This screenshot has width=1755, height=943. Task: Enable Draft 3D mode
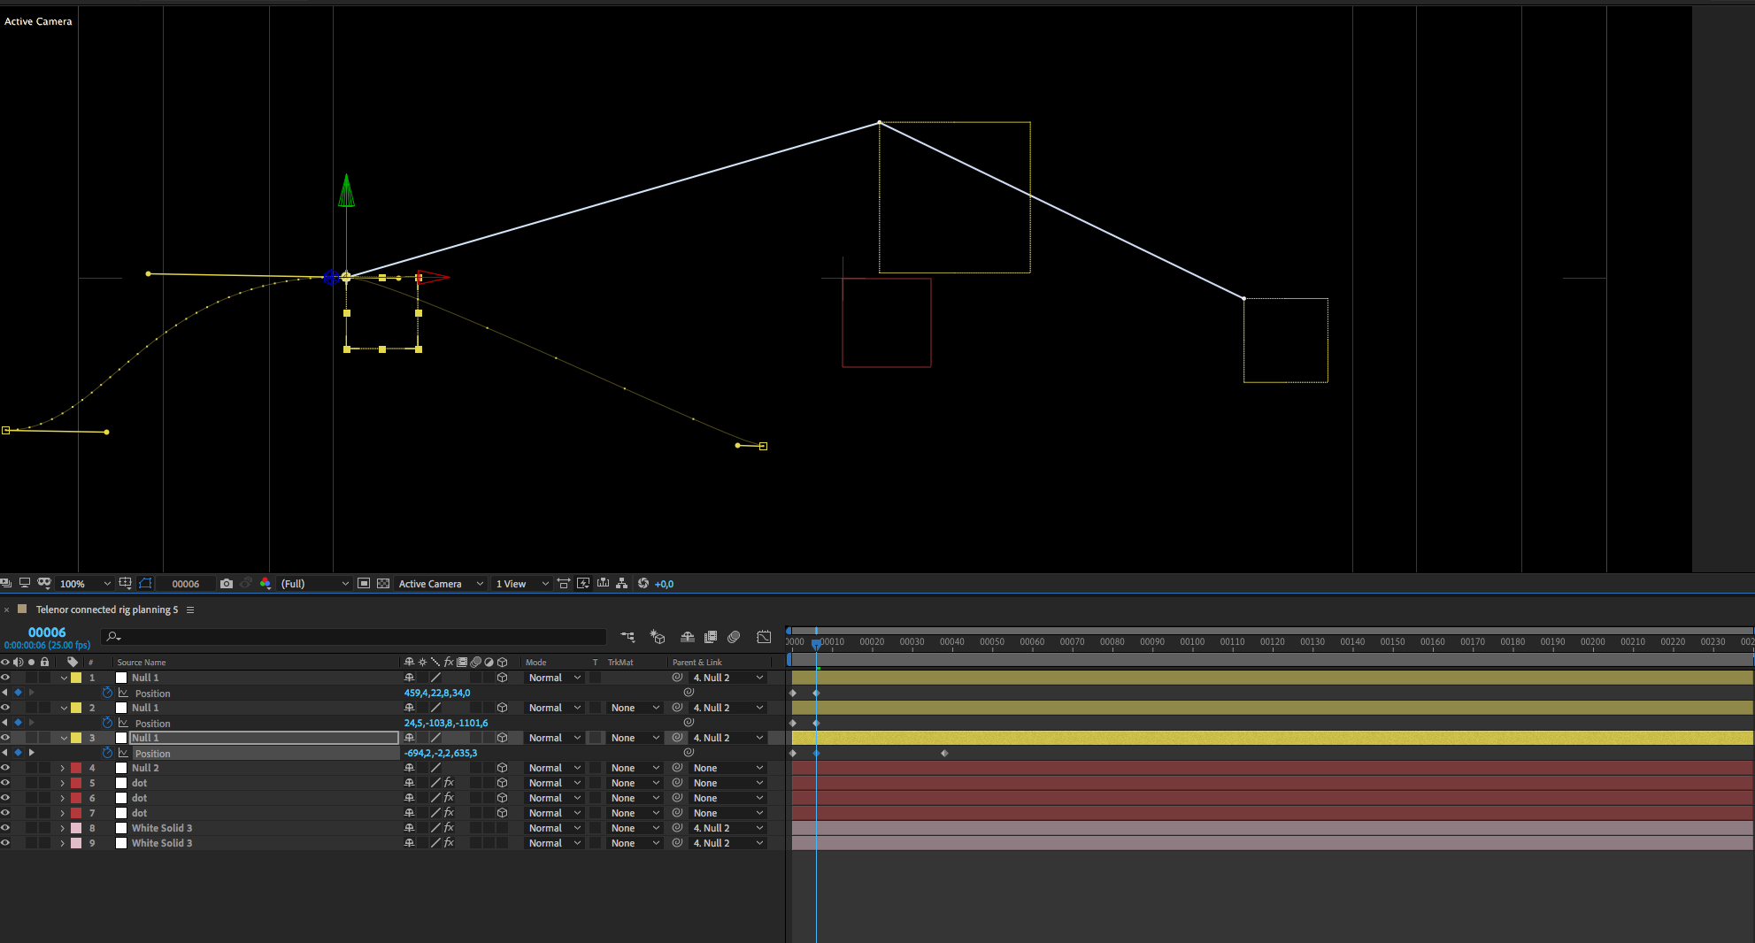tap(658, 637)
